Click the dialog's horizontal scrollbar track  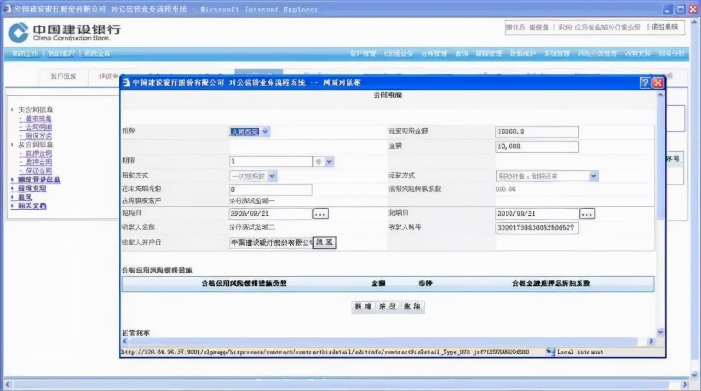tap(383, 341)
